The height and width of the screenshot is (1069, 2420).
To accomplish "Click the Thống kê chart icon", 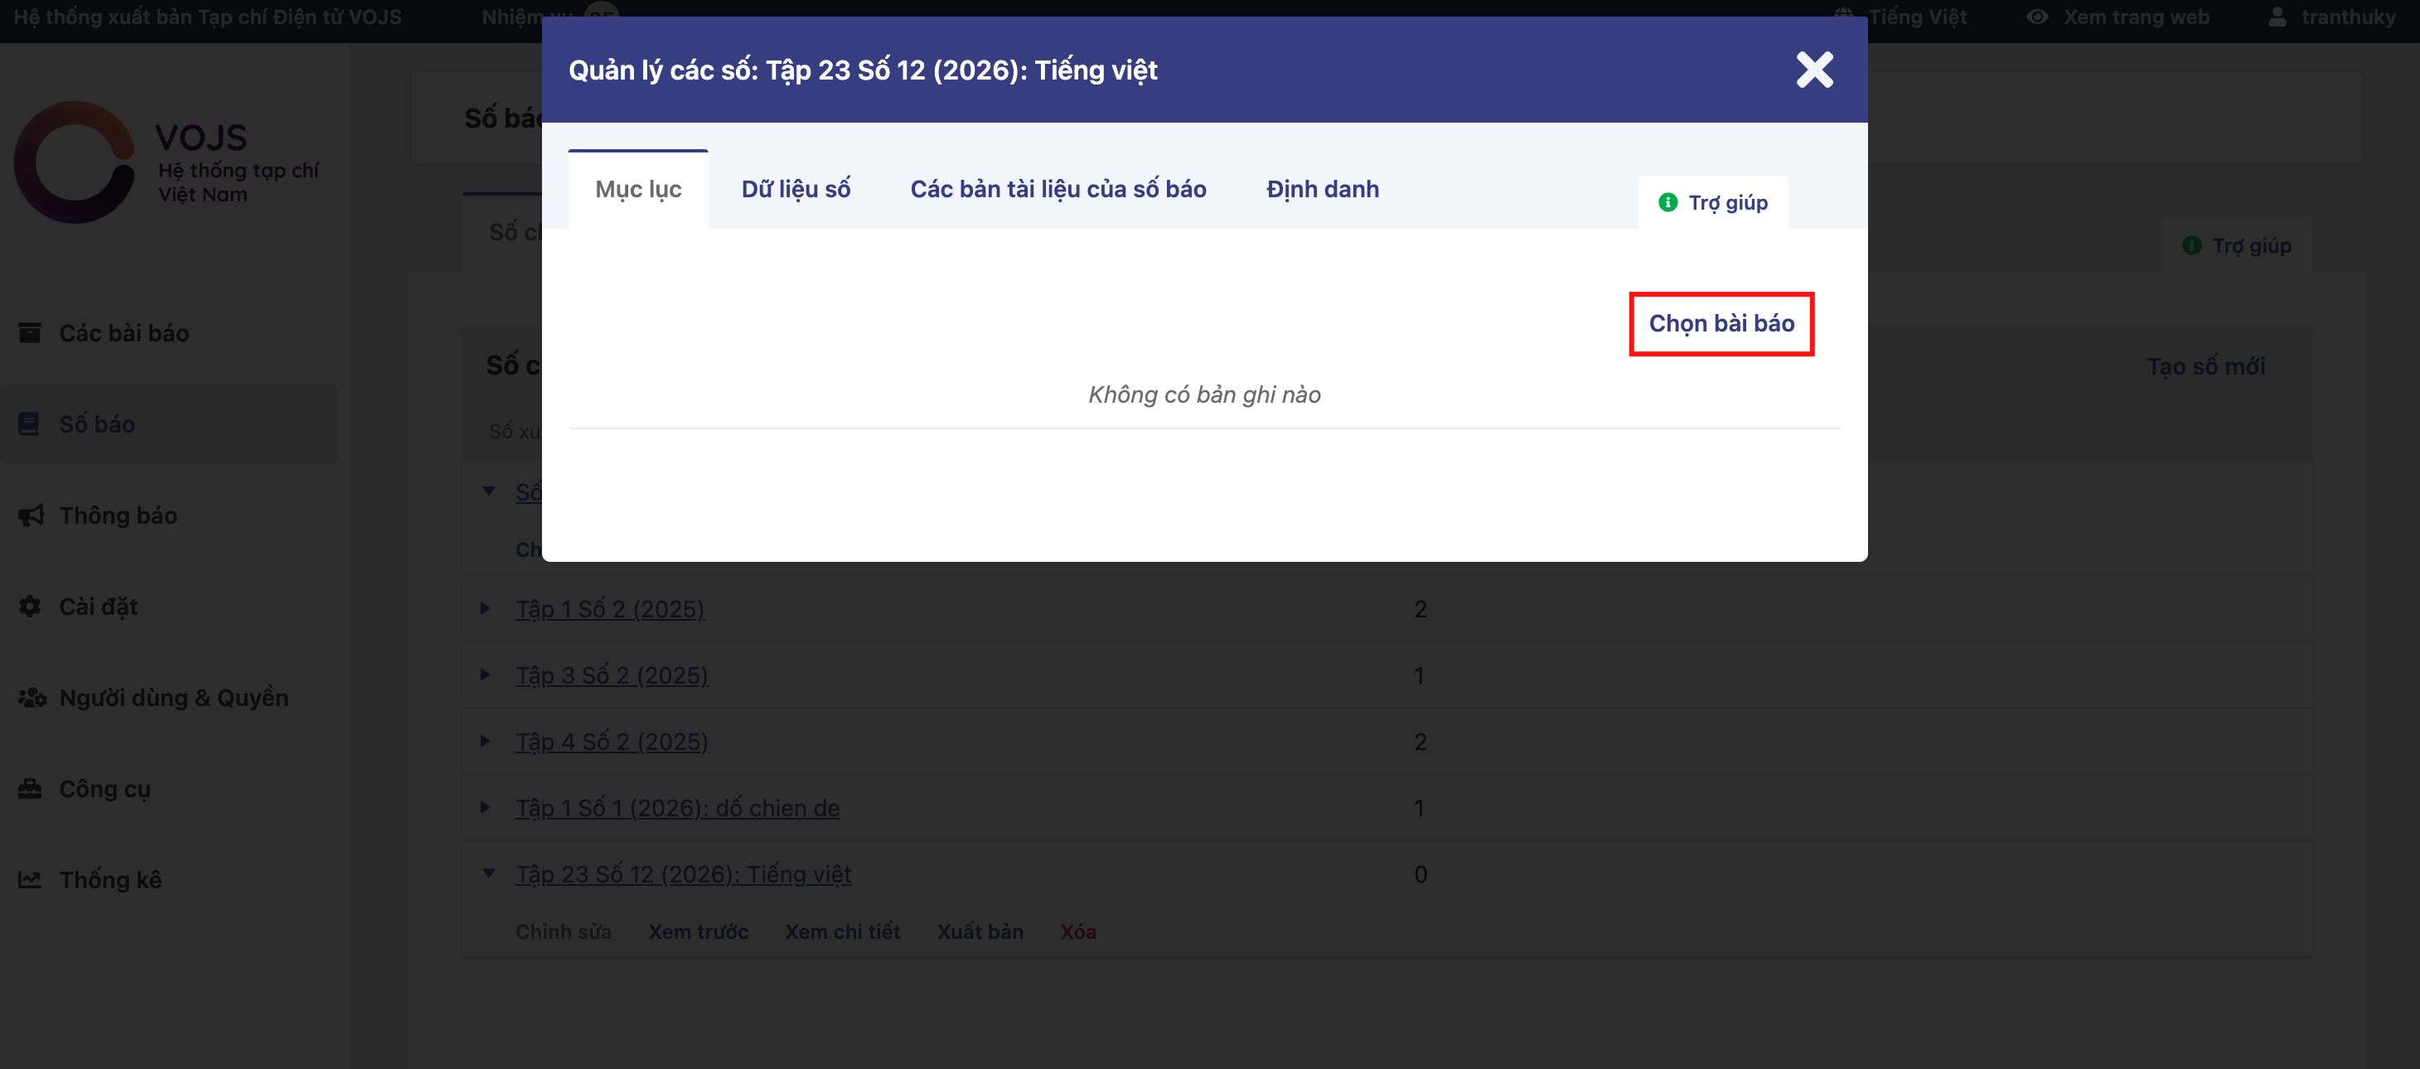I will click(30, 879).
